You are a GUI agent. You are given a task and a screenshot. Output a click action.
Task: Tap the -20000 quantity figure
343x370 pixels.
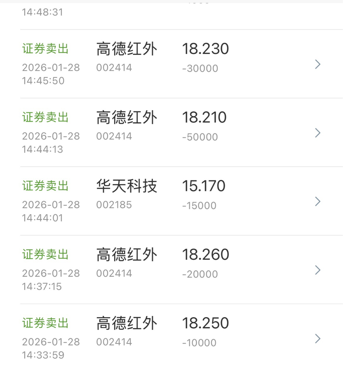[200, 275]
